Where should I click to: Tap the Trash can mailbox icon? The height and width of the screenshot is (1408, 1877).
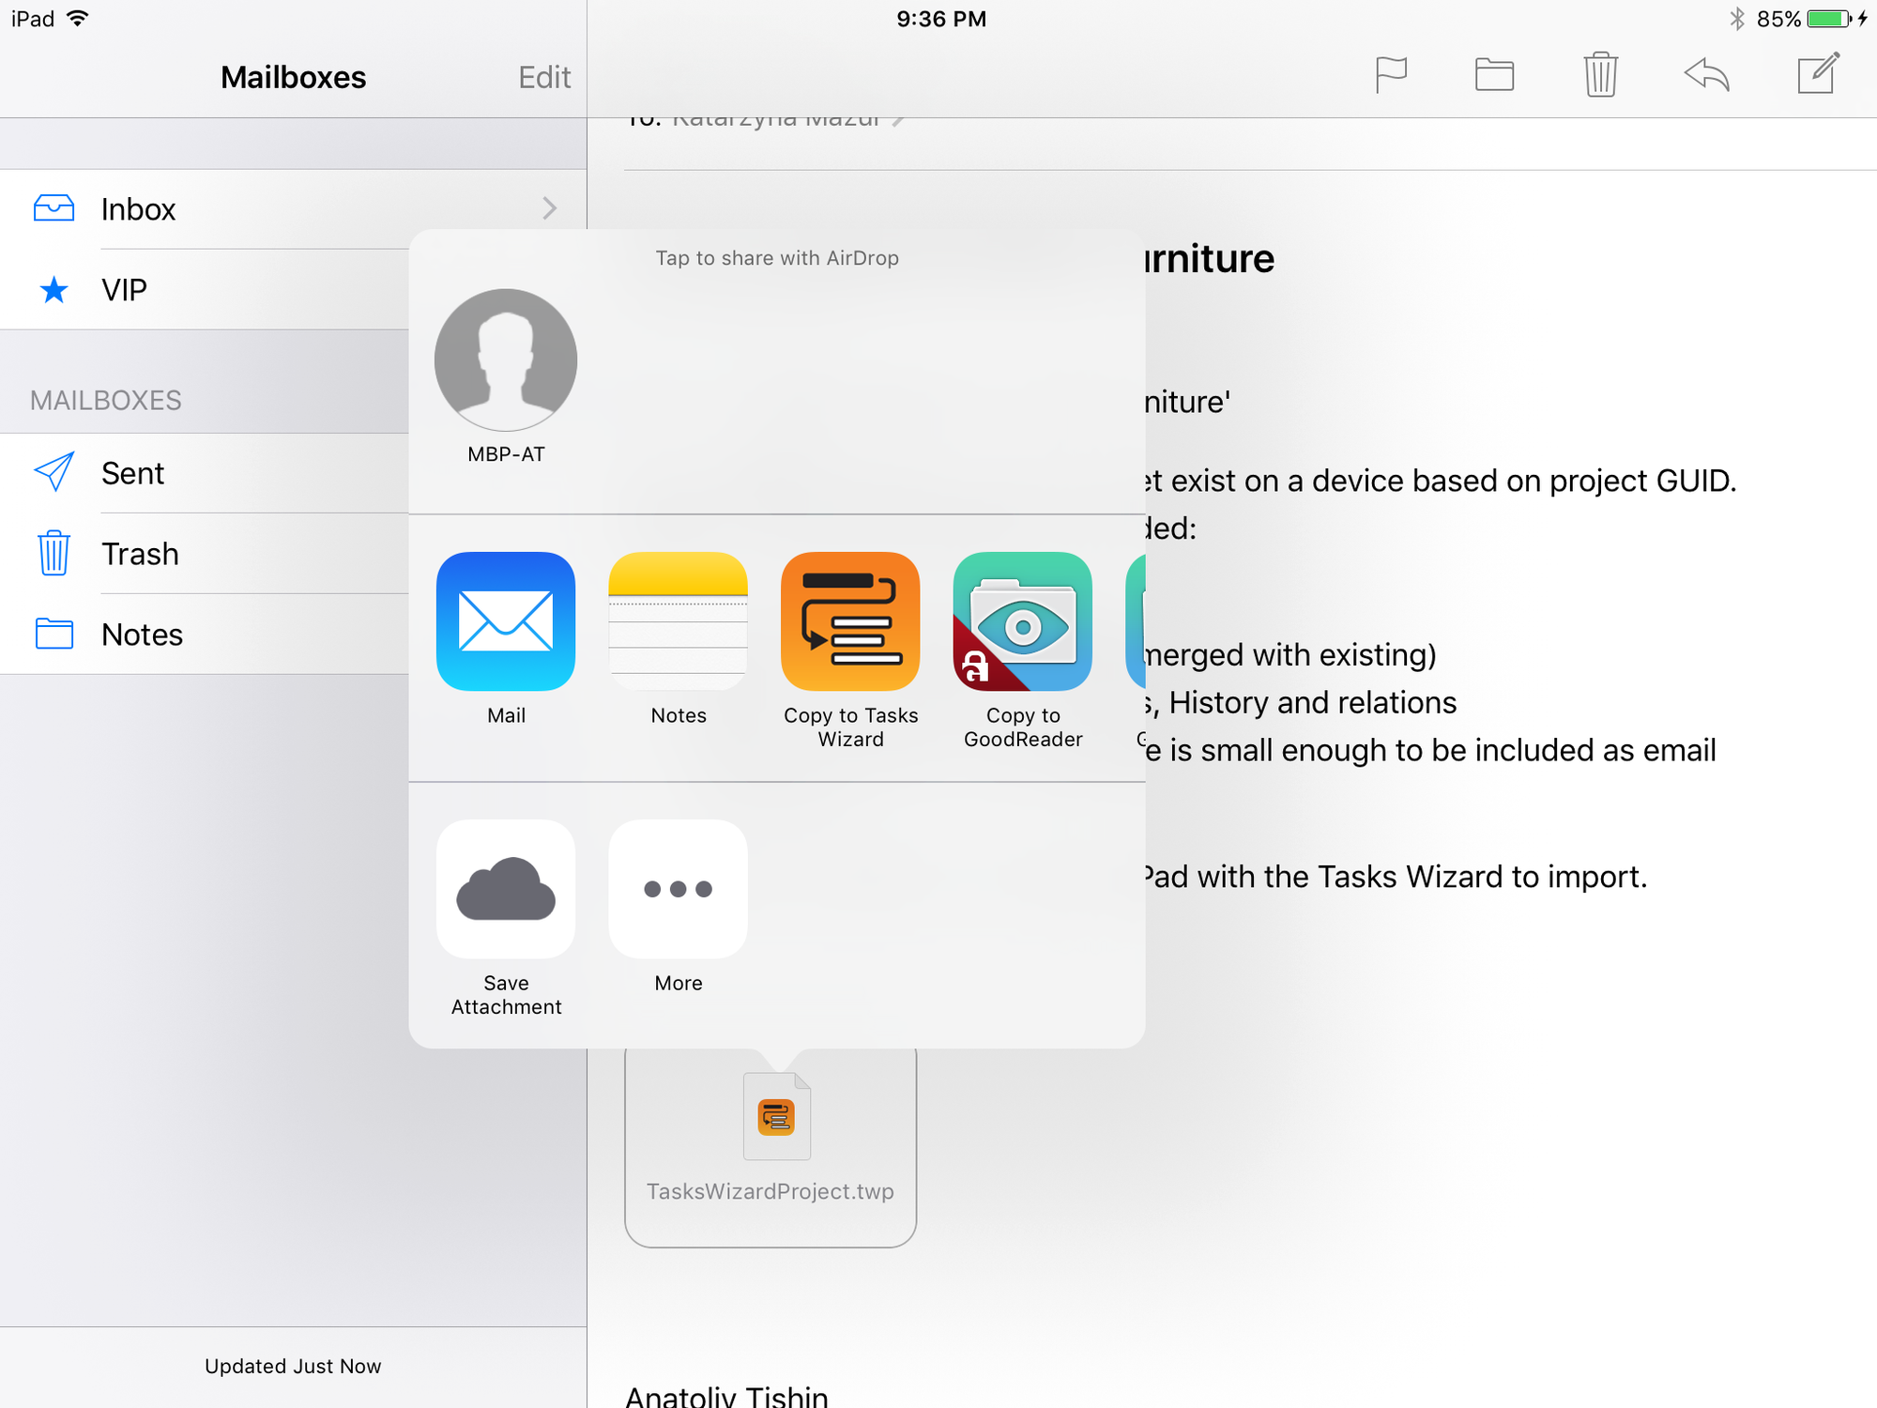pyautogui.click(x=53, y=553)
